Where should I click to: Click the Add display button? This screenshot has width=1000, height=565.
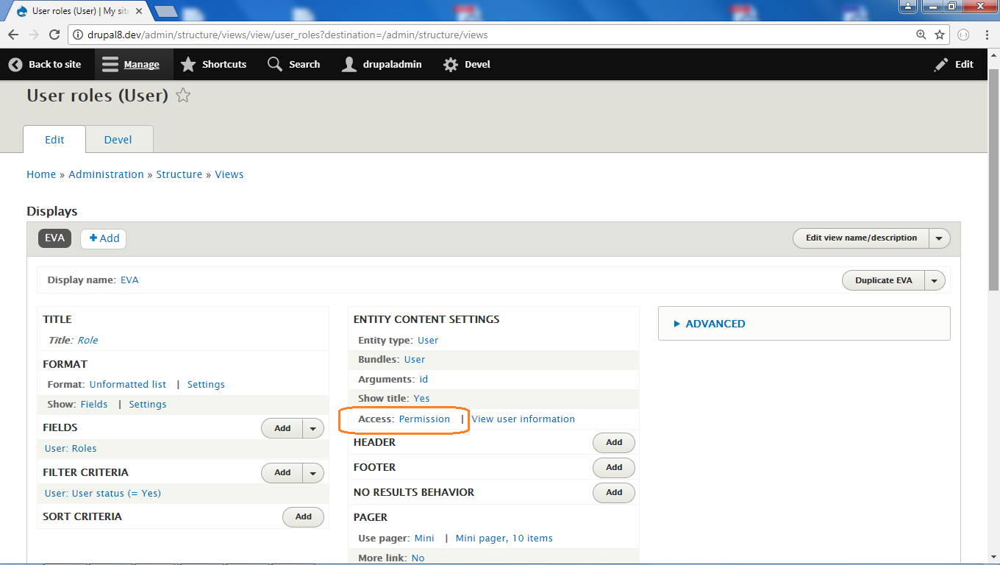click(x=104, y=238)
